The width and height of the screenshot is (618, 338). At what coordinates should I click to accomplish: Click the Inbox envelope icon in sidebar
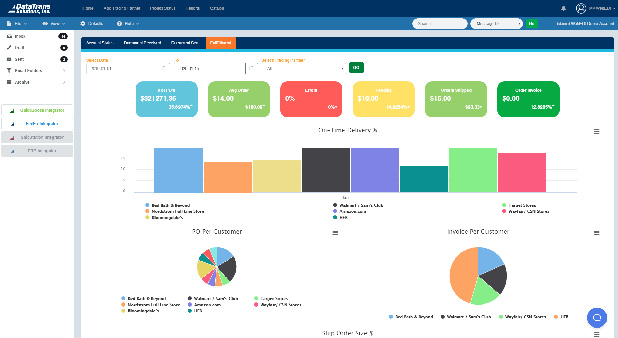(x=9, y=36)
